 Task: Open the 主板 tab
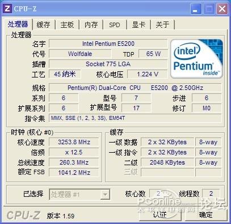[x=67, y=25]
